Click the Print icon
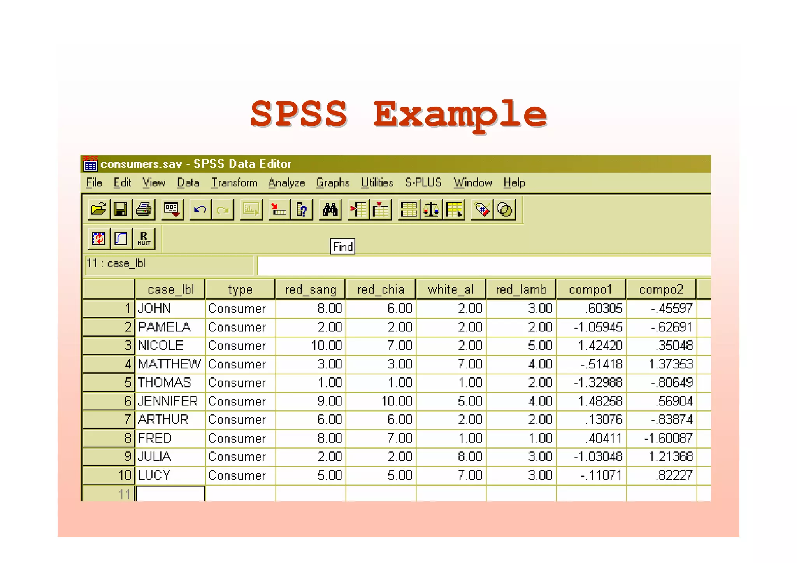 click(143, 210)
